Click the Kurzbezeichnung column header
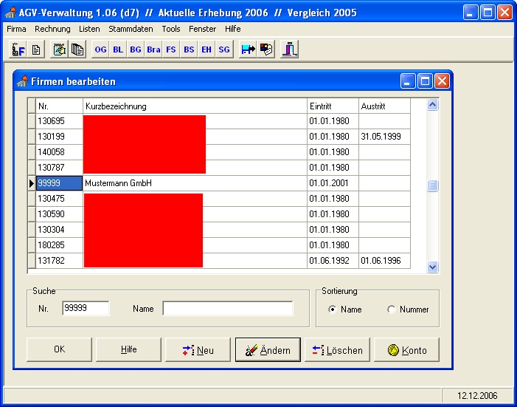 coord(195,106)
